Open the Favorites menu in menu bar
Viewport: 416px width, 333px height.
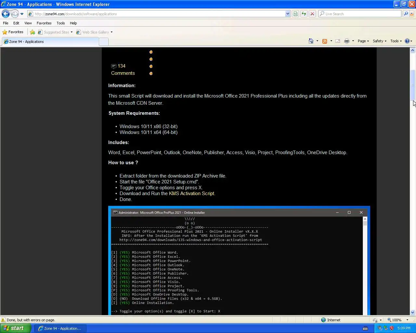[x=44, y=23]
